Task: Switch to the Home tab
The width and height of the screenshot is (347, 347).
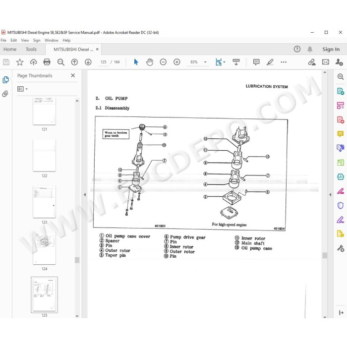Action: coord(10,50)
